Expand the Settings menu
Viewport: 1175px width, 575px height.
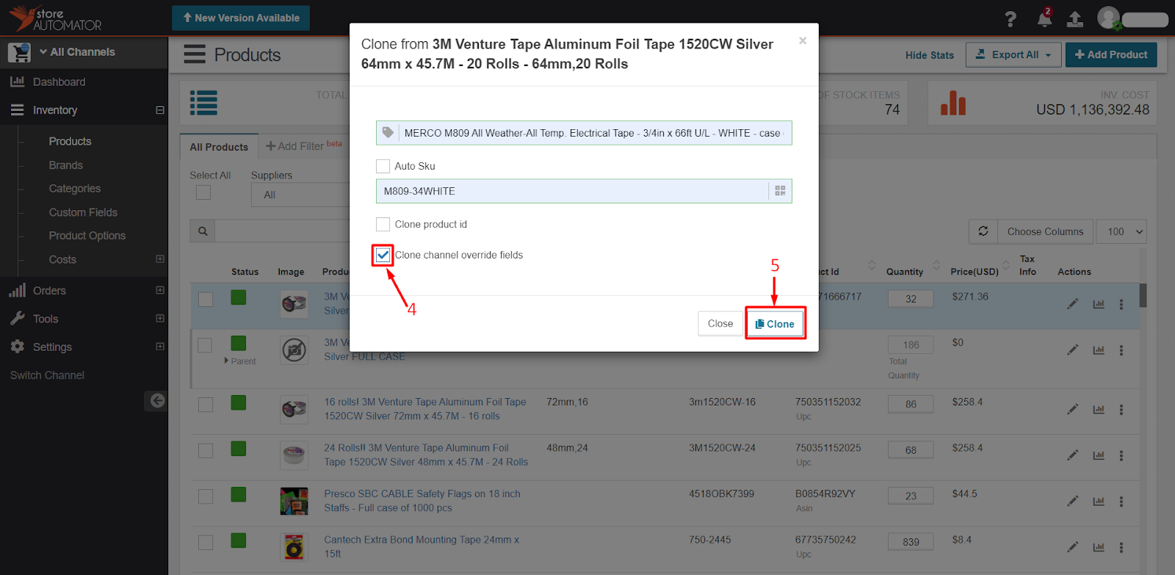pyautogui.click(x=160, y=347)
